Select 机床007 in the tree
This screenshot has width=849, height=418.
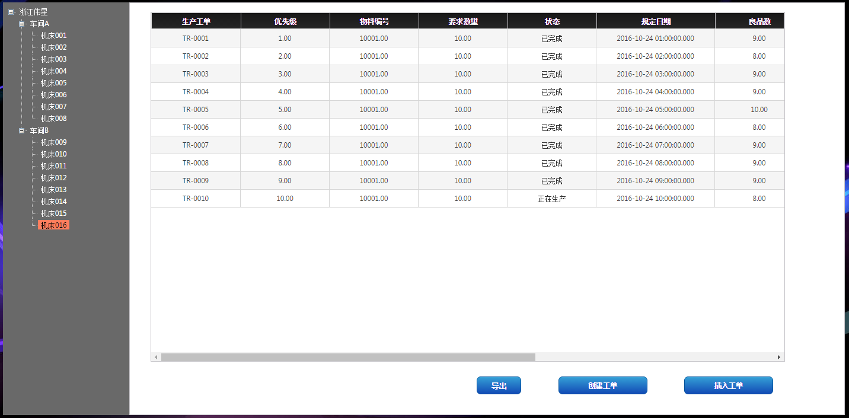click(x=53, y=107)
